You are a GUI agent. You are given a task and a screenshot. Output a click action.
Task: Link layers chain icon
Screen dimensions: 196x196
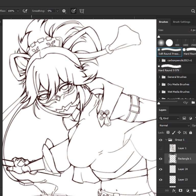tap(167, 190)
